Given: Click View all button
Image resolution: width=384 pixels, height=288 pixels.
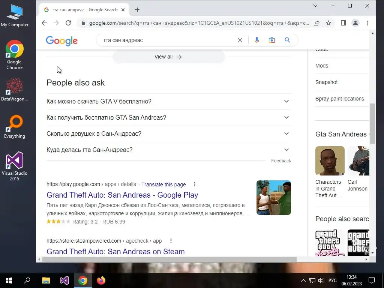Looking at the screenshot, I should (168, 57).
